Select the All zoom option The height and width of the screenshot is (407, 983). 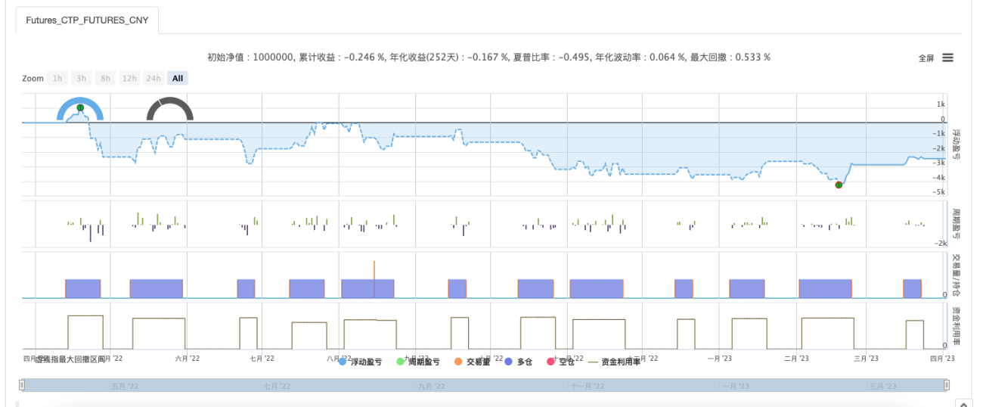click(178, 78)
